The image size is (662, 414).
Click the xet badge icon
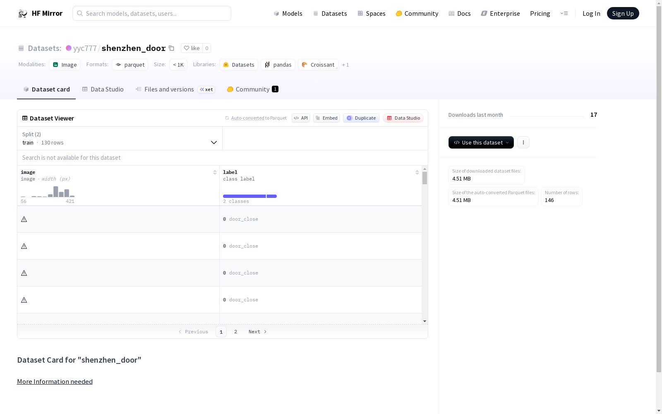[206, 89]
